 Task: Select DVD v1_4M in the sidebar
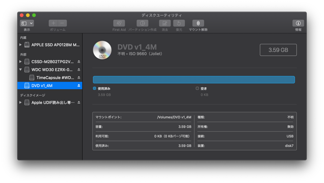50,86
